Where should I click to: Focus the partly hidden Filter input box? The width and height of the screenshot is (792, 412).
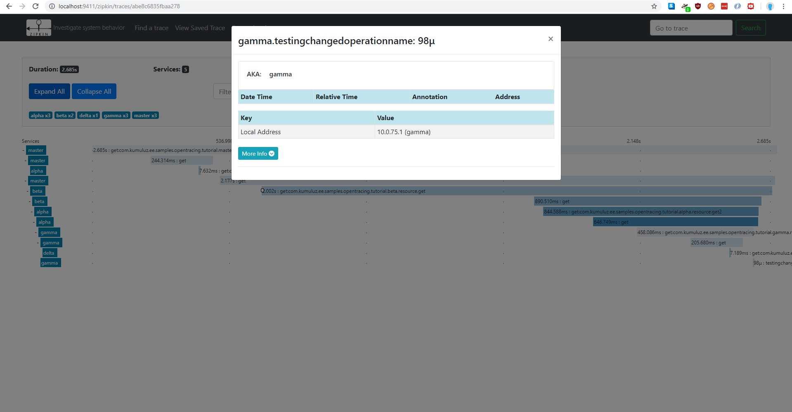tap(222, 92)
